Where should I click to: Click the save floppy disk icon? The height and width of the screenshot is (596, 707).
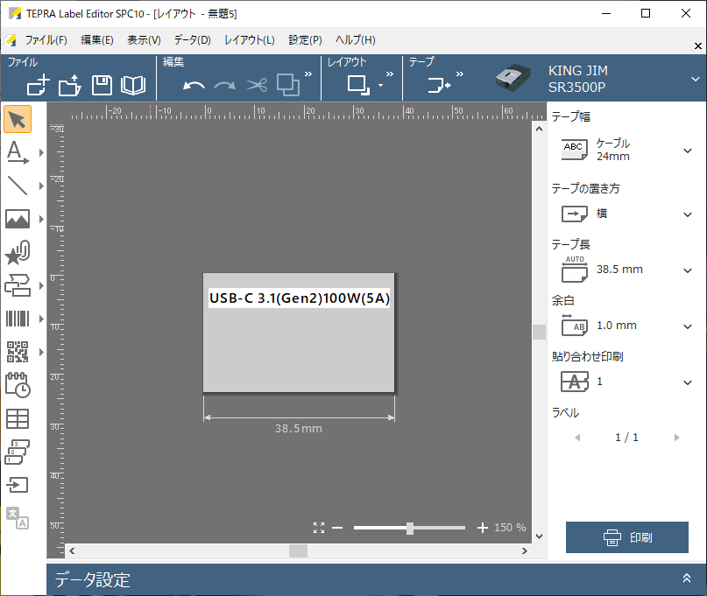102,85
